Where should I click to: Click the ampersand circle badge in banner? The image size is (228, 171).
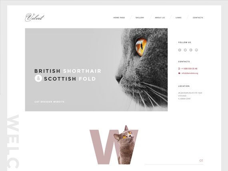38,78
